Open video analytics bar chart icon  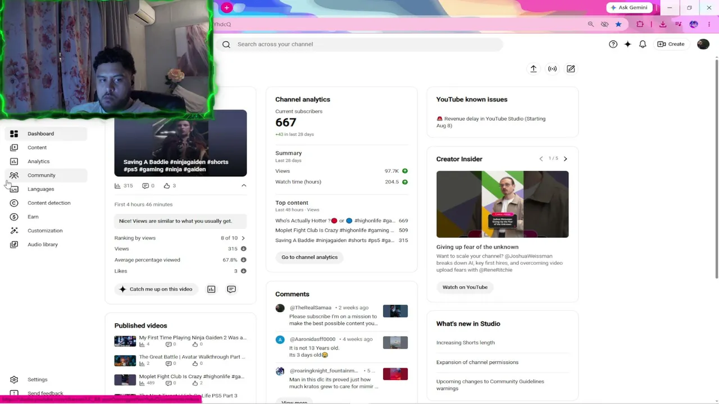(211, 289)
